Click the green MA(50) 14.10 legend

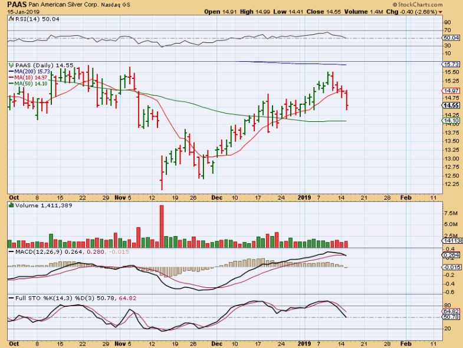click(x=28, y=84)
